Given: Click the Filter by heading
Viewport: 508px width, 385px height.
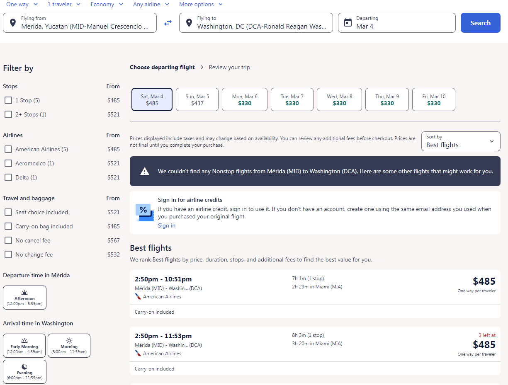Looking at the screenshot, I should pyautogui.click(x=18, y=68).
